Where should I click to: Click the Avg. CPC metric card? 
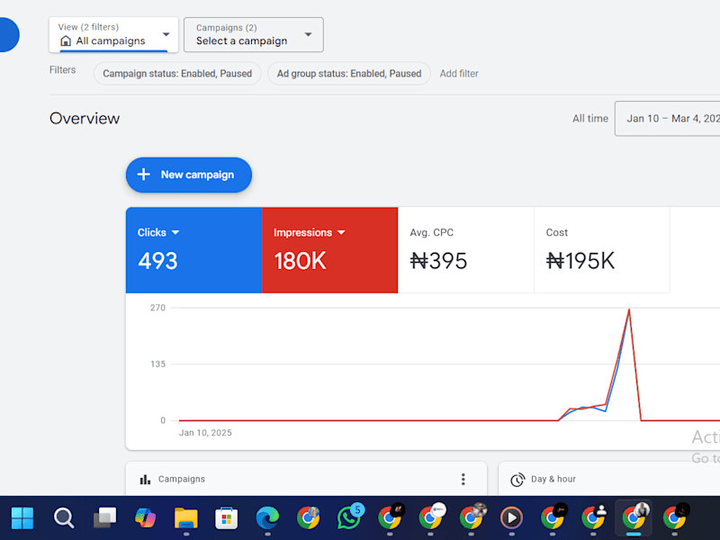pyautogui.click(x=465, y=250)
